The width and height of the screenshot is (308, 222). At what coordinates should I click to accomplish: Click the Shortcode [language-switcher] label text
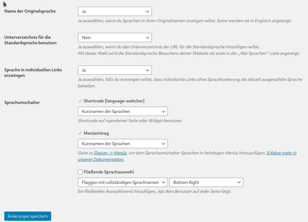114,101
